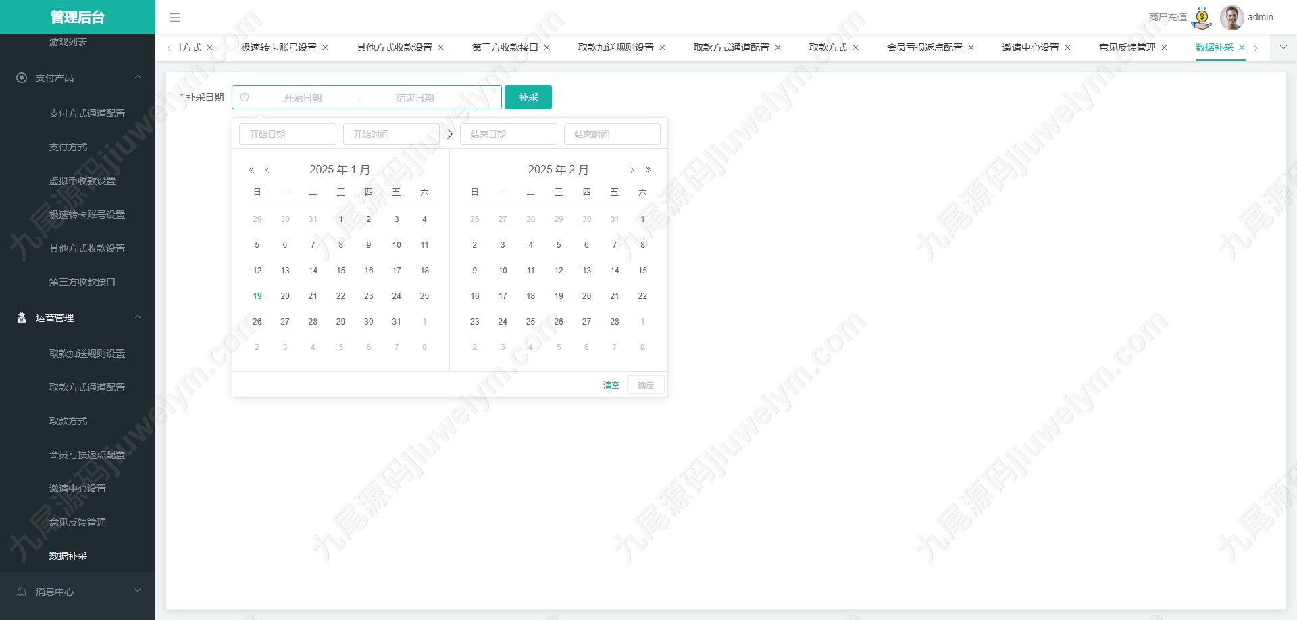1297x620 pixels.
Task: Open the admin avatar menu
Action: click(x=1231, y=18)
